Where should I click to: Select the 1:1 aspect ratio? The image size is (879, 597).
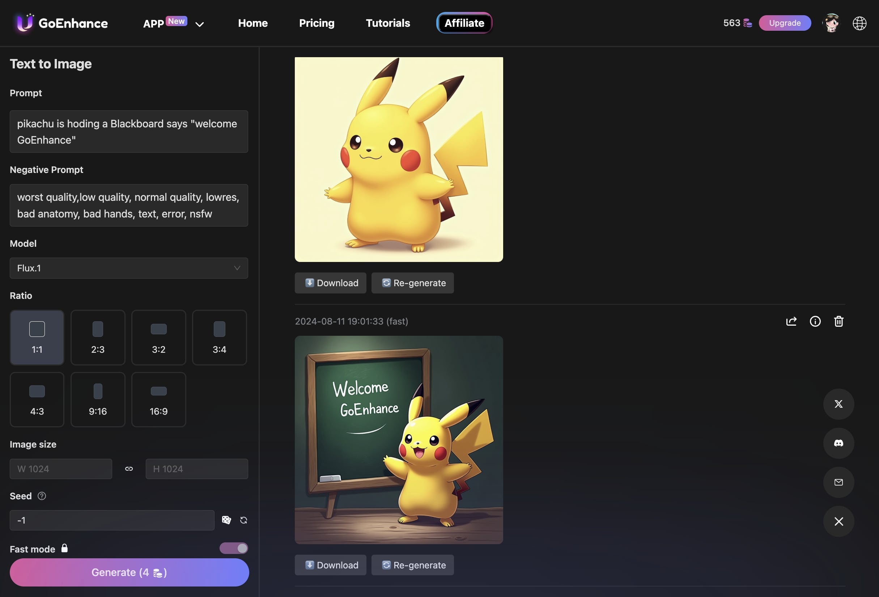click(37, 337)
